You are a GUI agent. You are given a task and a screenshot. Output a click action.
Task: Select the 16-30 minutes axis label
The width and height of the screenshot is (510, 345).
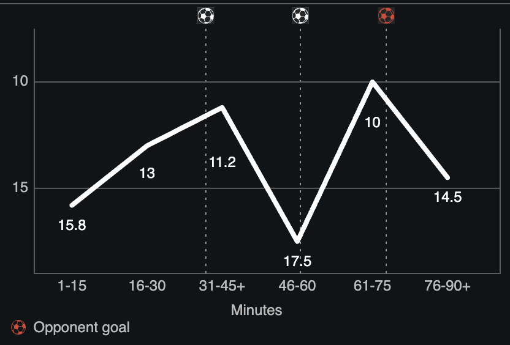point(147,287)
